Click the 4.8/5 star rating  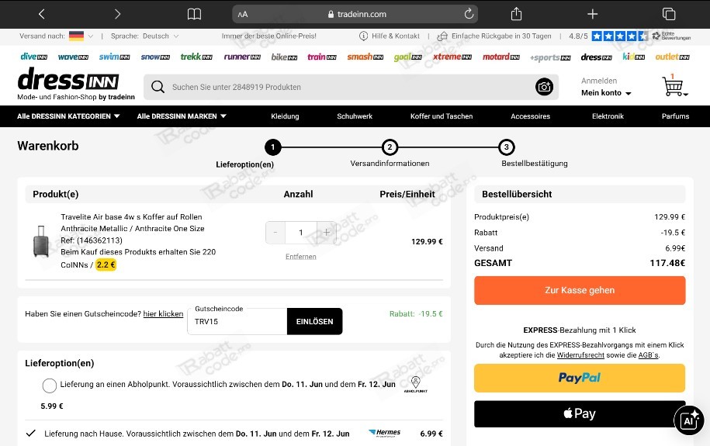click(608, 36)
